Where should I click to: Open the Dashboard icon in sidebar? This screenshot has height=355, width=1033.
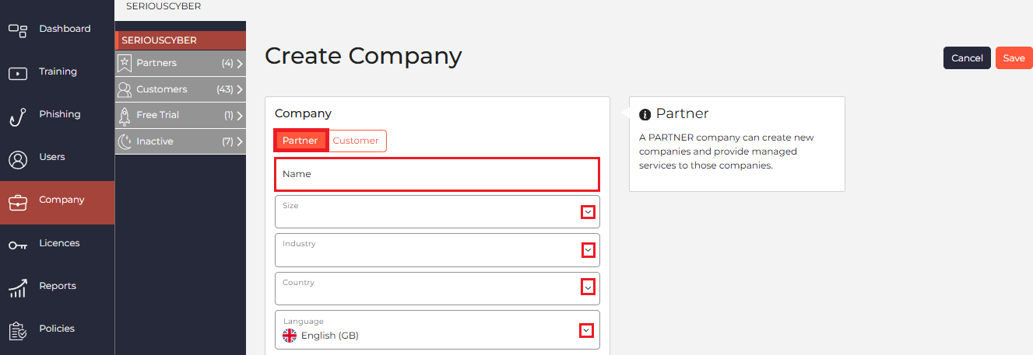pos(18,30)
